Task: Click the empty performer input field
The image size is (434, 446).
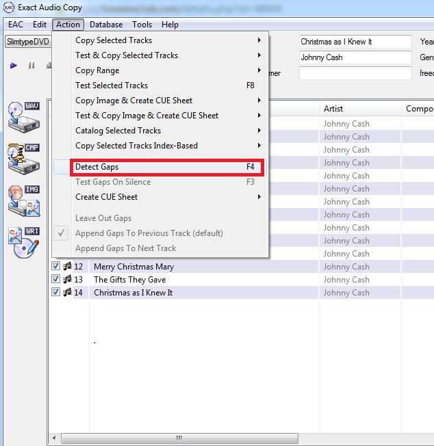Action: point(355,73)
